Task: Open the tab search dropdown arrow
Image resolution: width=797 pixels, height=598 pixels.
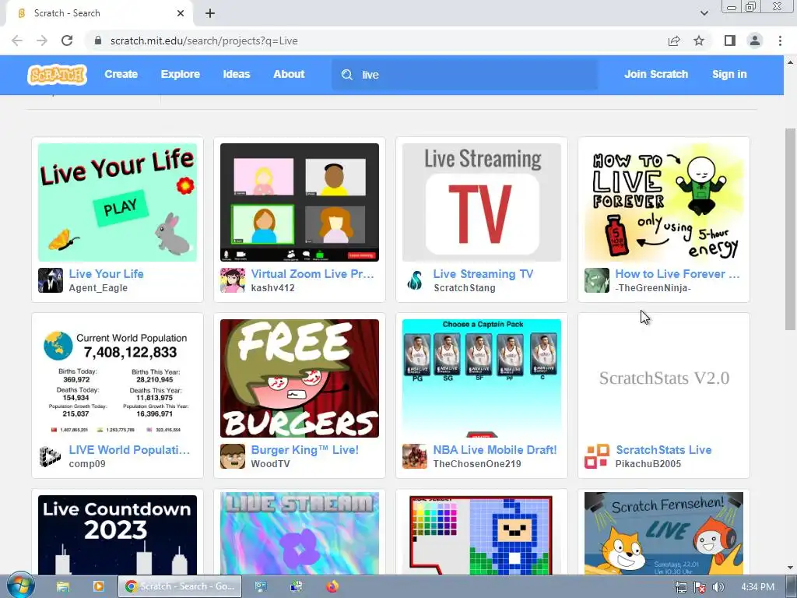Action: click(704, 13)
